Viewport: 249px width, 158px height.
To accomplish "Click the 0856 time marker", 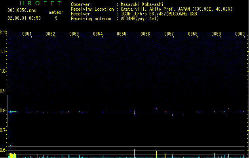I will [x=145, y=34].
